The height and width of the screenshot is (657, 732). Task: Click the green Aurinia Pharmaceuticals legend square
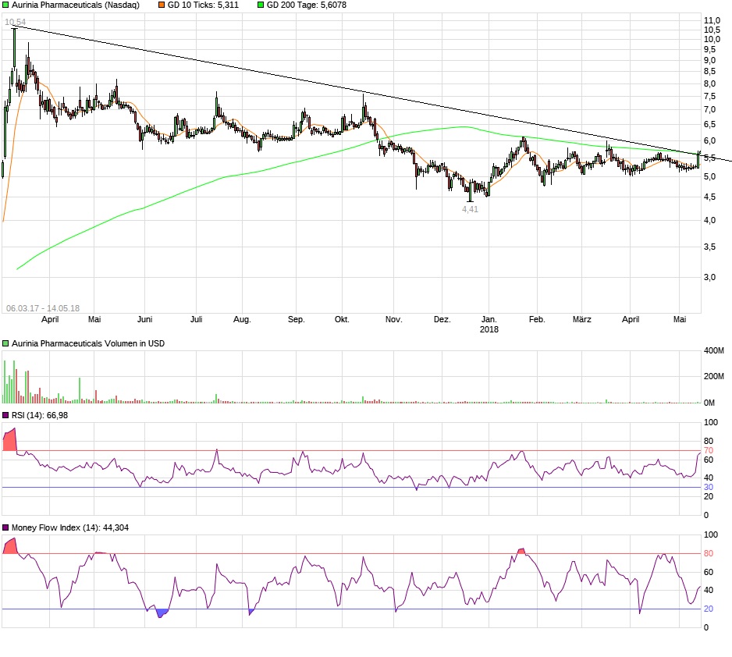pyautogui.click(x=5, y=5)
